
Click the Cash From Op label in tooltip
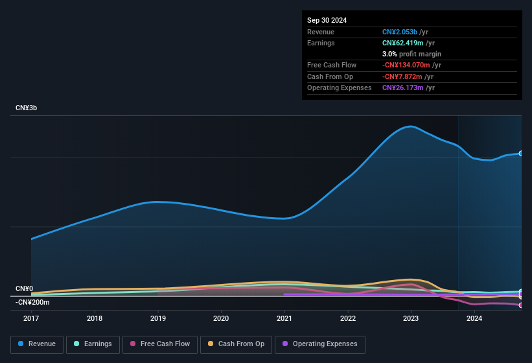coord(330,76)
